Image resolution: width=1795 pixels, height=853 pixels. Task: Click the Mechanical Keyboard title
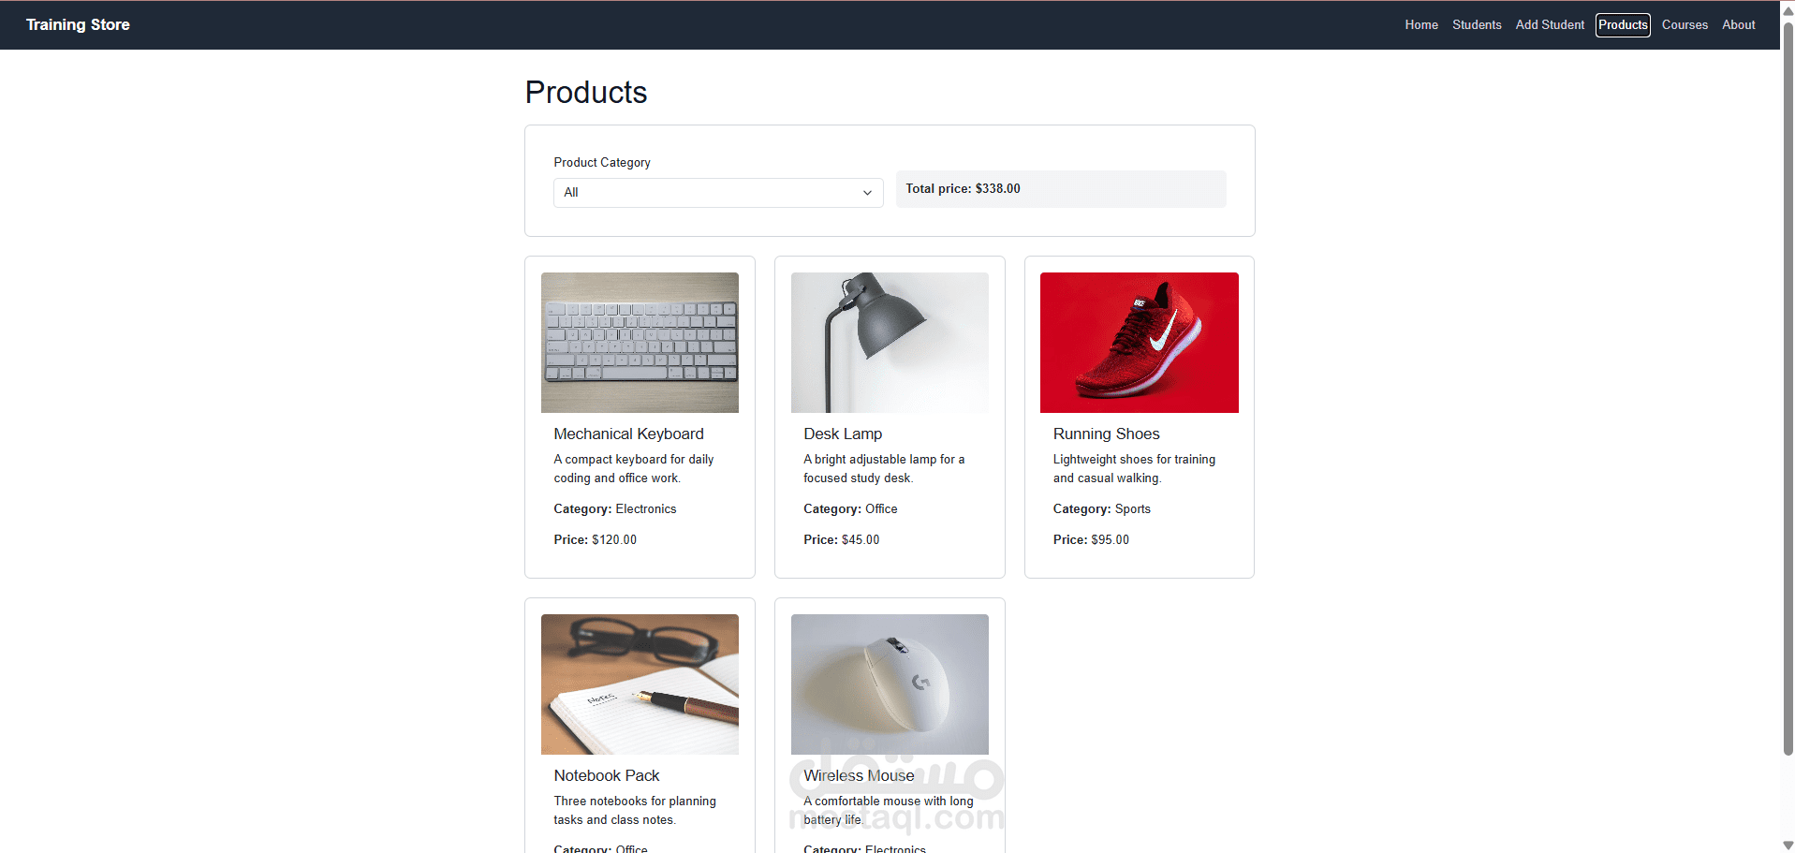pos(628,434)
